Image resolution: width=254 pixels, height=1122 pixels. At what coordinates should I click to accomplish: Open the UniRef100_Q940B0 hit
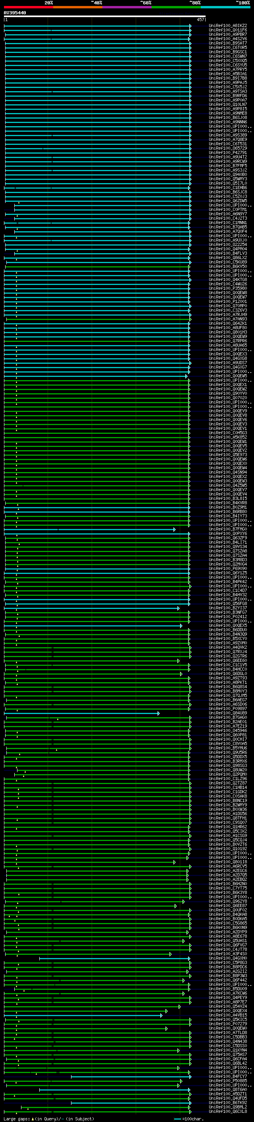(x=228, y=174)
